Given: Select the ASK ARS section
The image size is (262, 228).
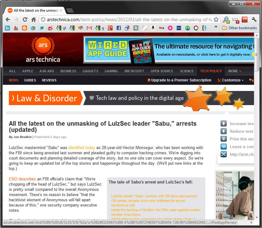Looking at the screenshot, I should (47, 71).
